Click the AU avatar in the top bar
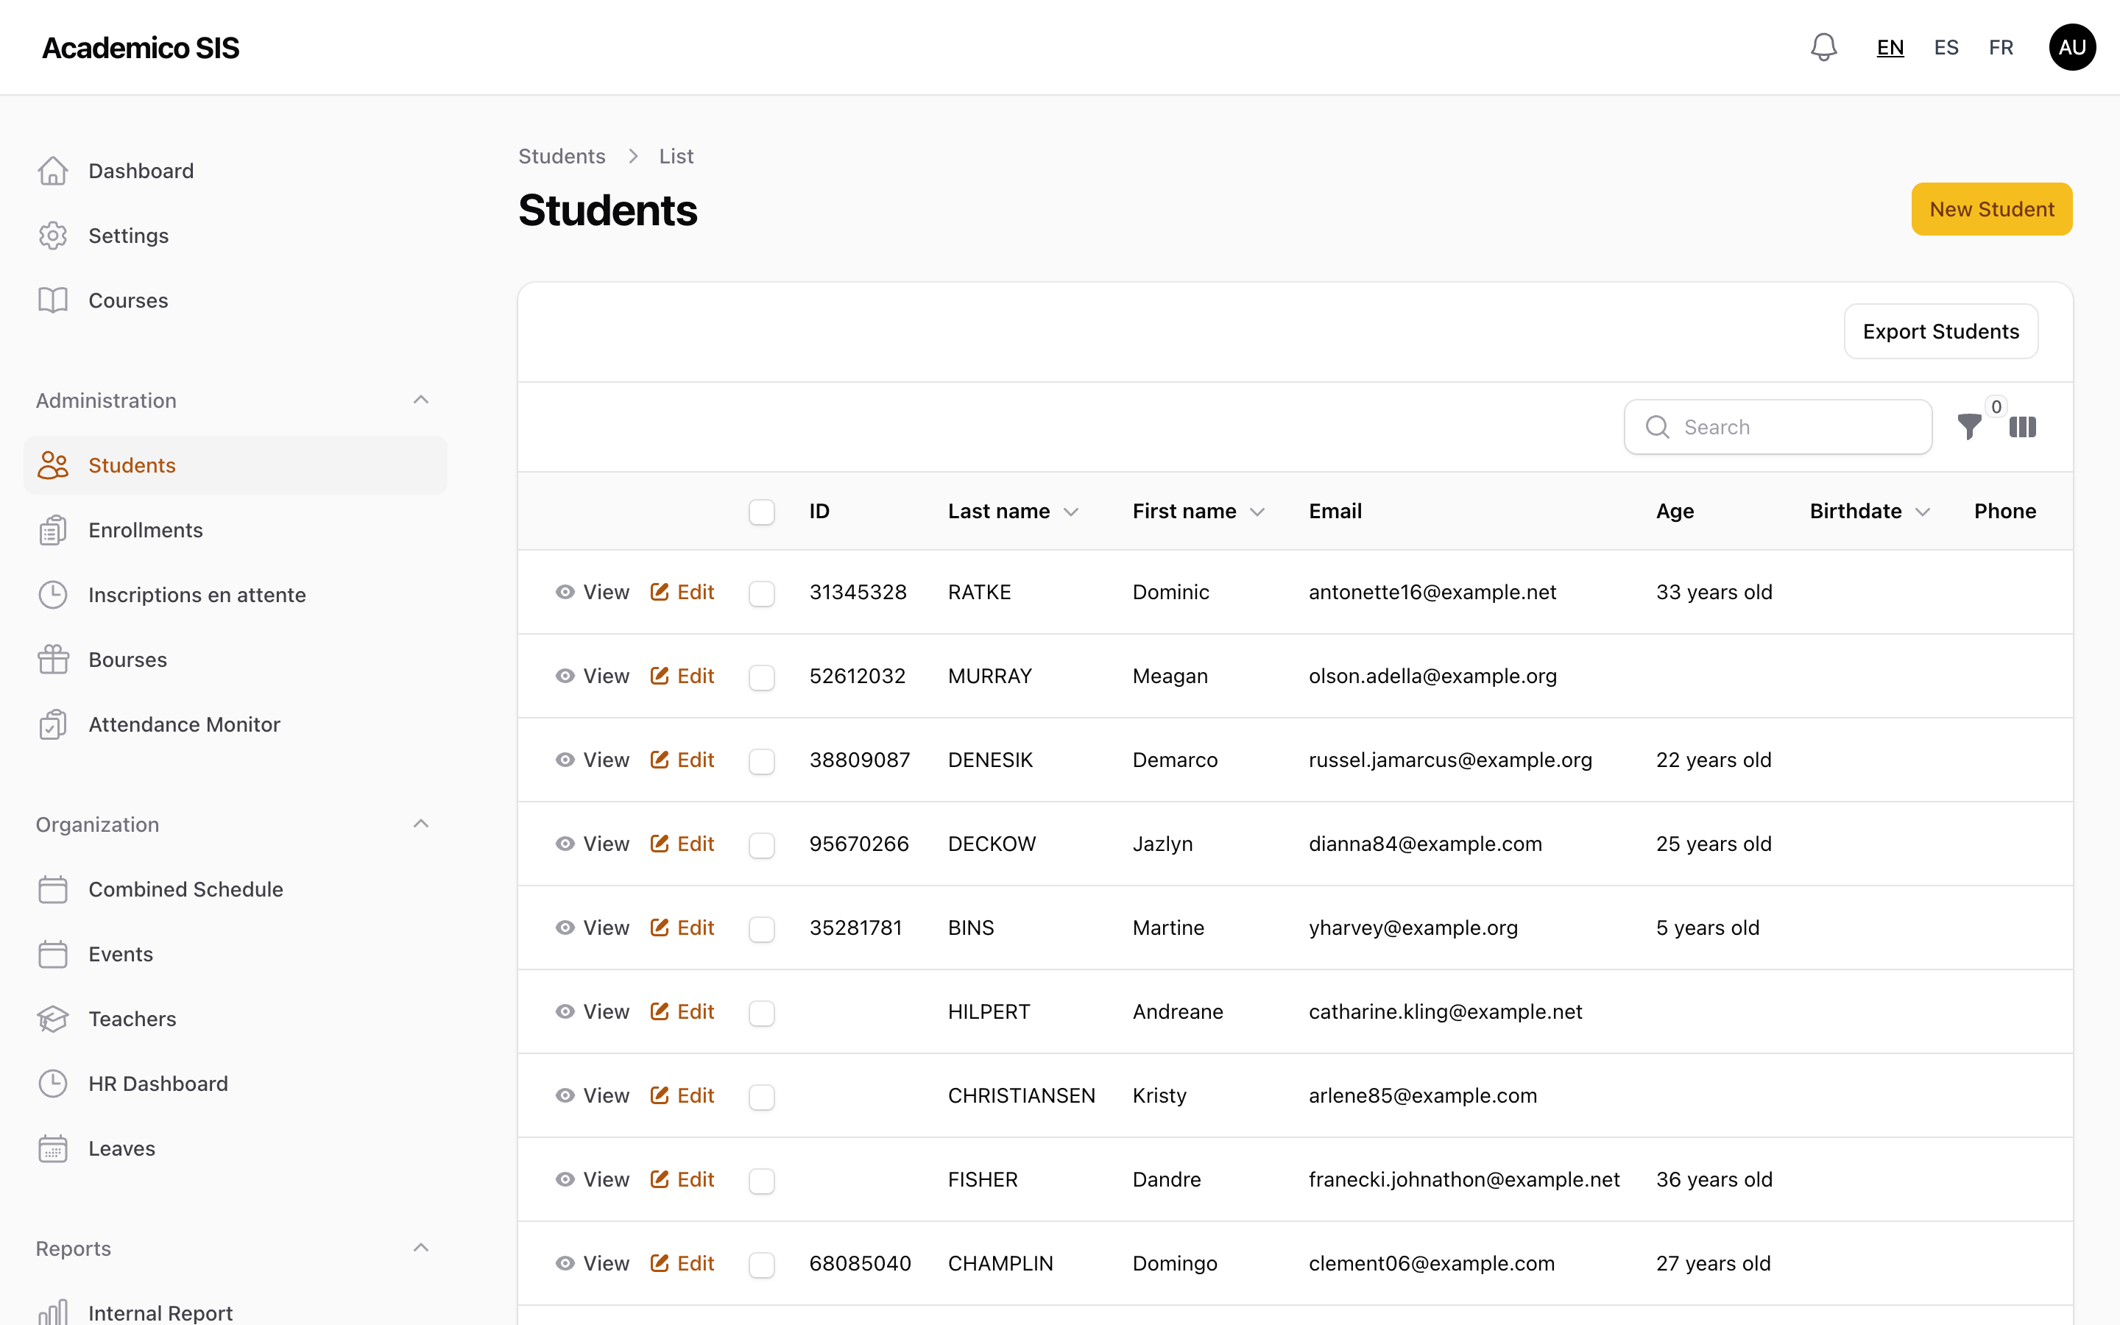The width and height of the screenshot is (2120, 1325). click(2073, 46)
